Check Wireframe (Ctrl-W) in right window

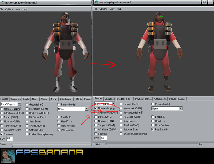[x=96, y=129]
